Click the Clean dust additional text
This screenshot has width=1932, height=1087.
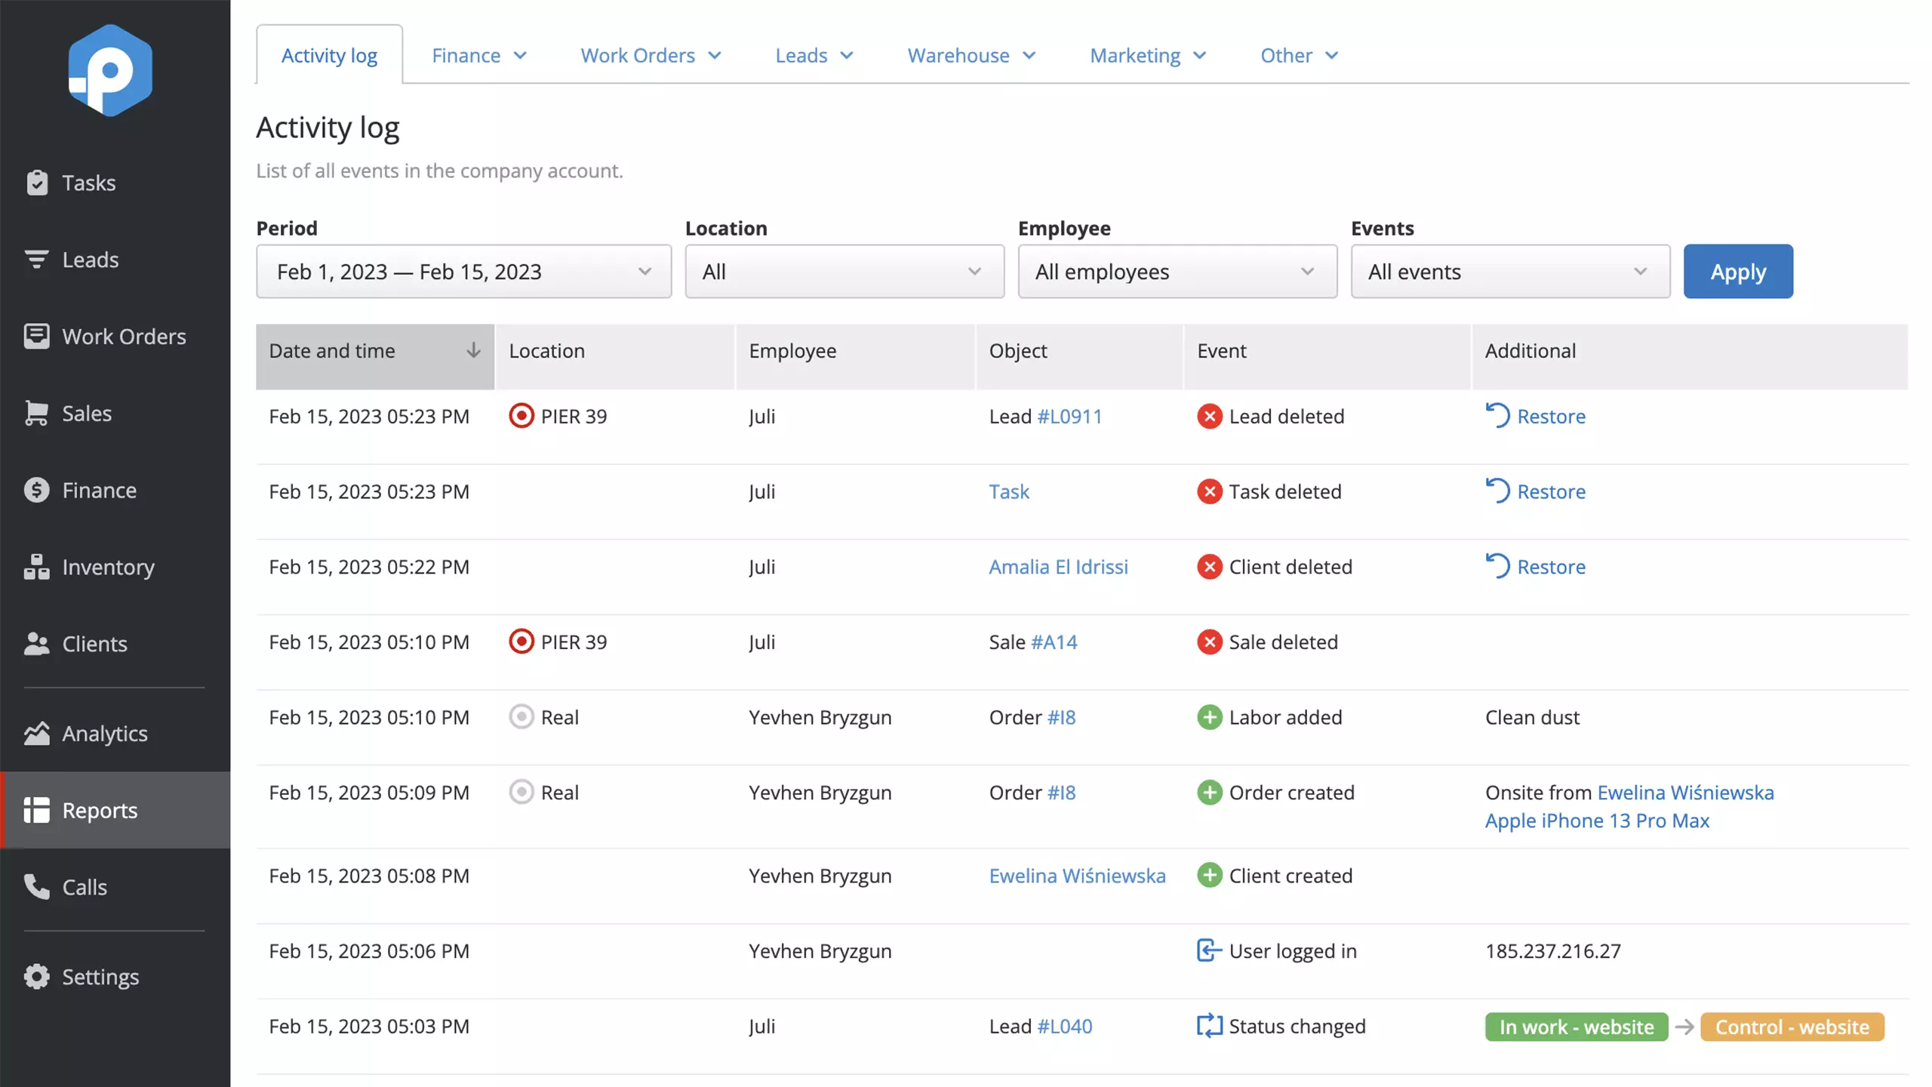click(x=1532, y=717)
